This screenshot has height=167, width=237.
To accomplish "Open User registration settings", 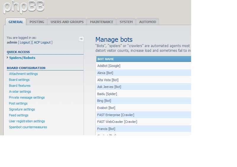I will 27,121.
